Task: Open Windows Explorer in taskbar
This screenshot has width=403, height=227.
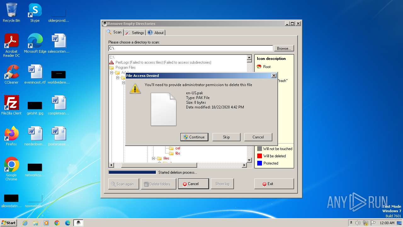Action: point(36,223)
